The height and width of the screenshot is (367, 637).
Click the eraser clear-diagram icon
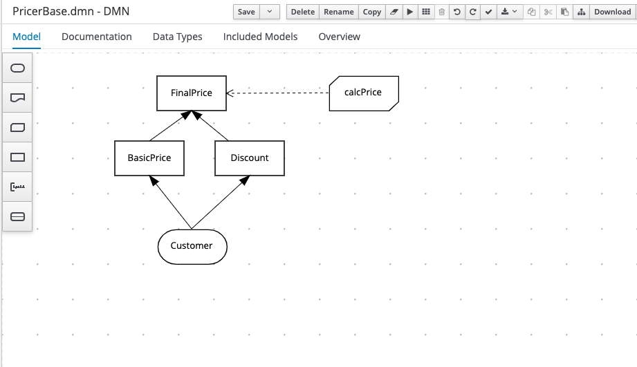[x=393, y=12]
